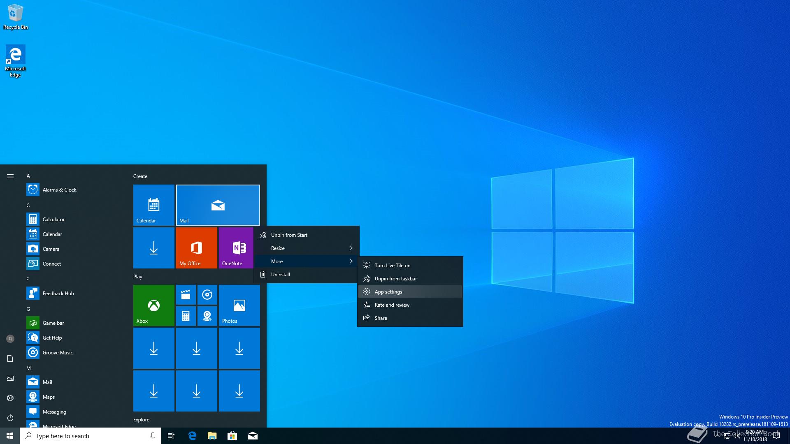Open Microsoft Edge from the taskbar

[192, 436]
